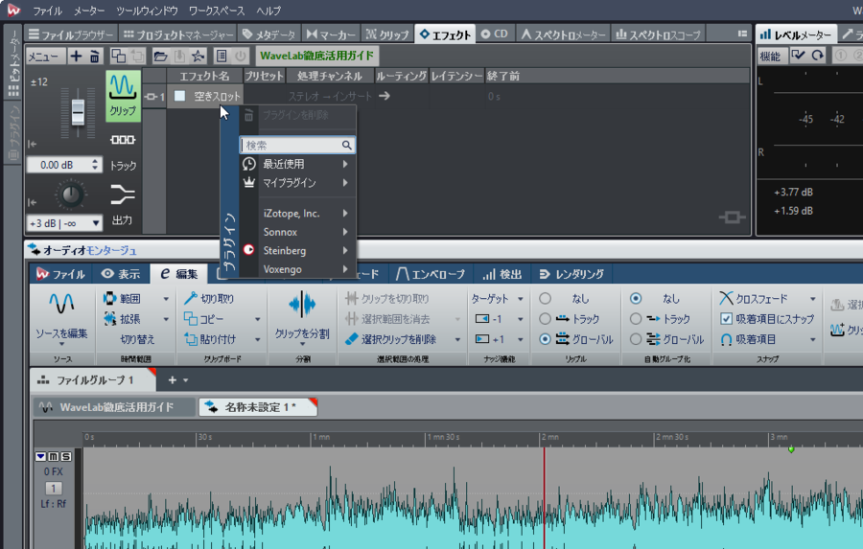Open the レンダリング ribbon tab
The width and height of the screenshot is (863, 549).
571,274
